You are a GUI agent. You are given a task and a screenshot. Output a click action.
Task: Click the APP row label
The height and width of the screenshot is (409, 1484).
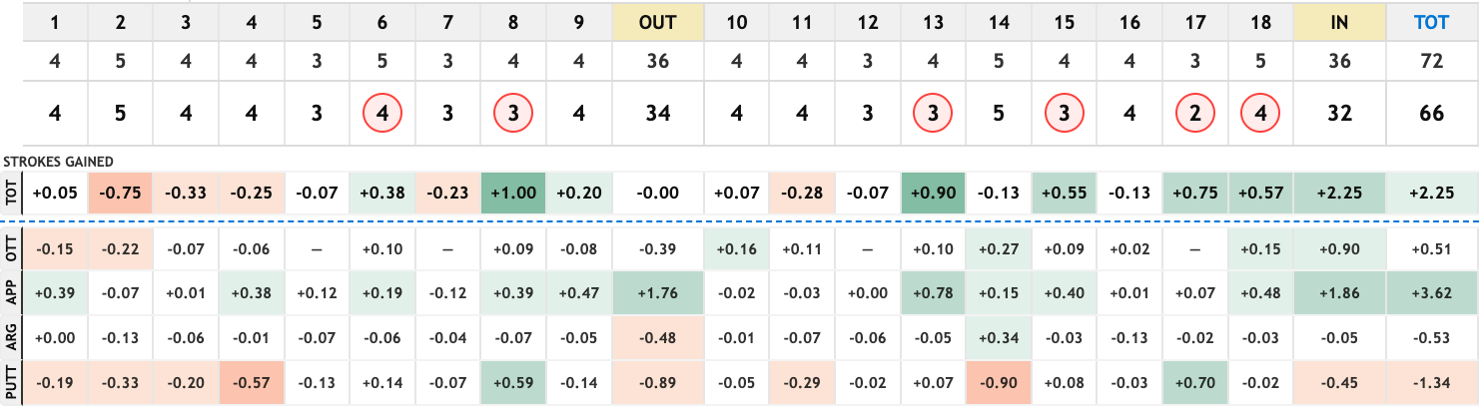point(11,294)
